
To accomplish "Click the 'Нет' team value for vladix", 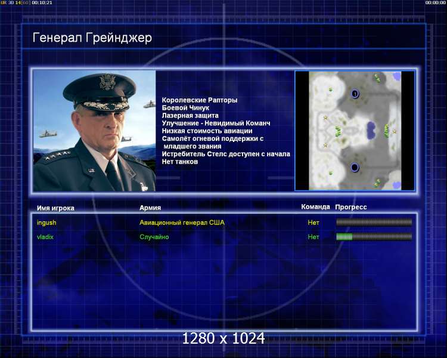I will coord(313,237).
